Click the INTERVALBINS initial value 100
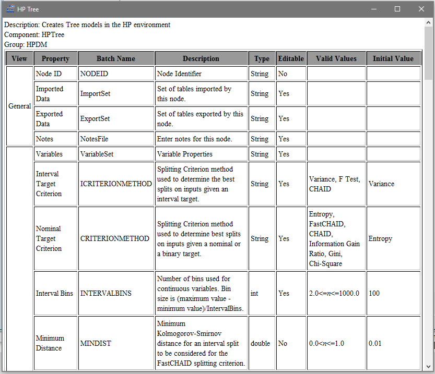Image resolution: width=435 pixels, height=374 pixels. pos(375,293)
